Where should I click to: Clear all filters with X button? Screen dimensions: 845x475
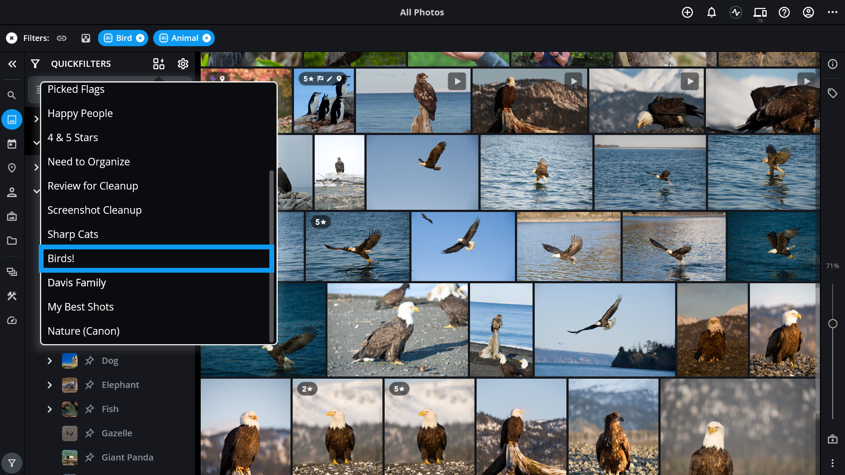tap(12, 38)
